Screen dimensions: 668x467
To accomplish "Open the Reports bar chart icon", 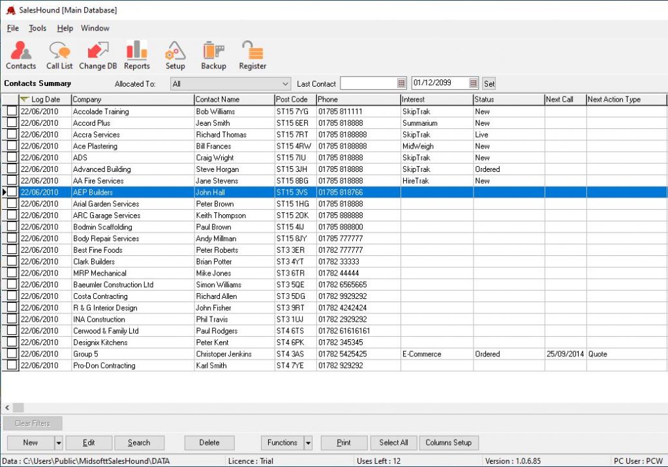I will click(x=137, y=55).
